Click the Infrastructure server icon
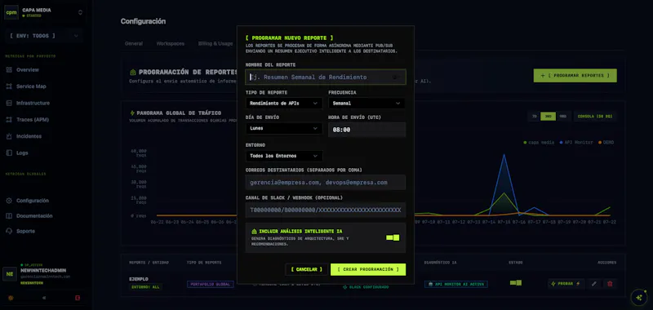The width and height of the screenshot is (653, 310). pyautogui.click(x=9, y=103)
